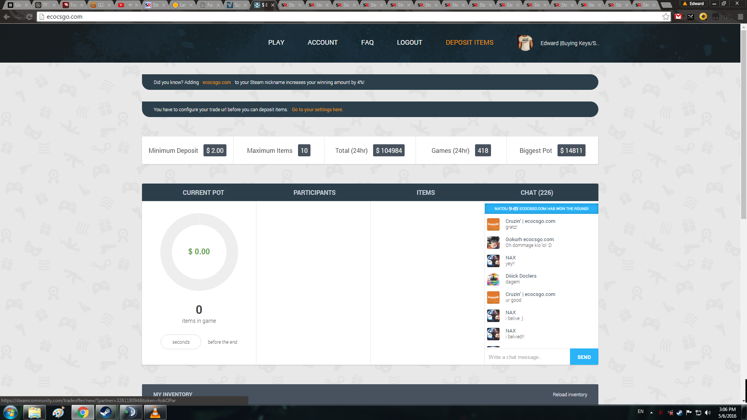The image size is (747, 420).
Task: Open the Steam taskbar icon
Action: [x=105, y=412]
